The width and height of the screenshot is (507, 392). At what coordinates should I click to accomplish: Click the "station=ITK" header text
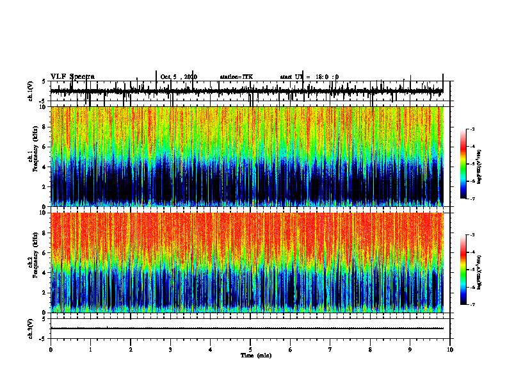[236, 77]
